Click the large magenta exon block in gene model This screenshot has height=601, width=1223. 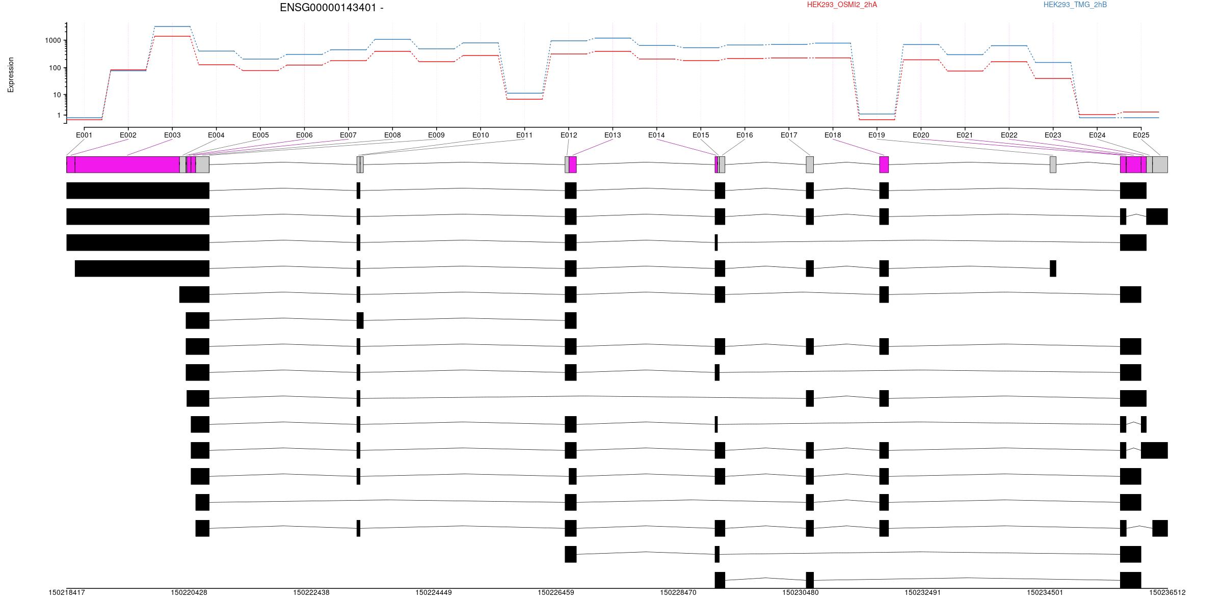tap(127, 165)
